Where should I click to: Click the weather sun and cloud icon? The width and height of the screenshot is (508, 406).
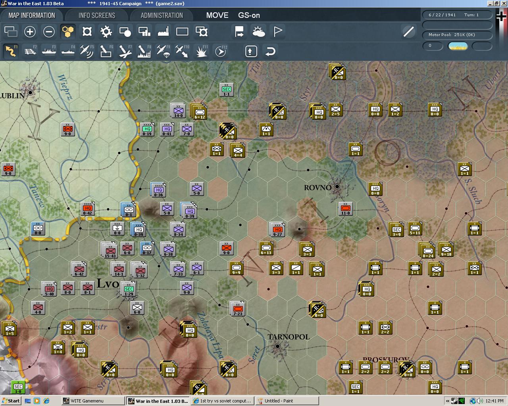coord(258,31)
